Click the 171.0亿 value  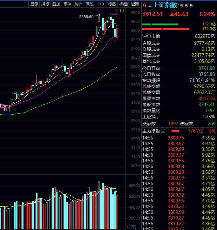209,29
